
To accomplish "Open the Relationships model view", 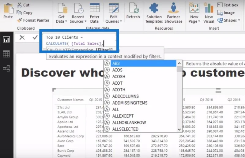I will point(6,68).
